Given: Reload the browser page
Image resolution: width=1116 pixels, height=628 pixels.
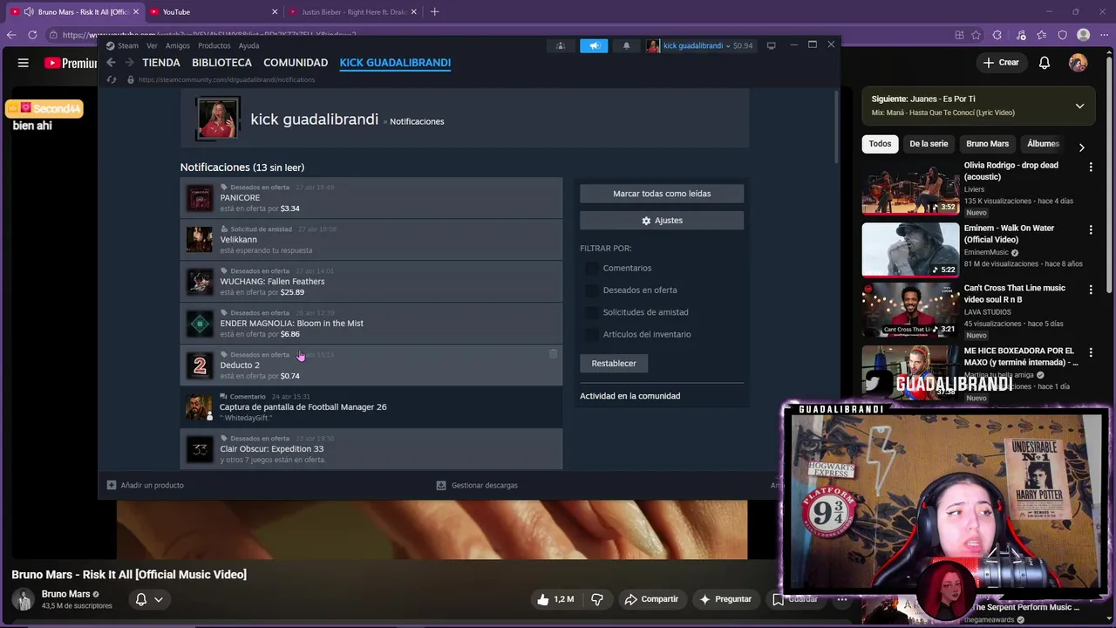Looking at the screenshot, I should pos(32,35).
